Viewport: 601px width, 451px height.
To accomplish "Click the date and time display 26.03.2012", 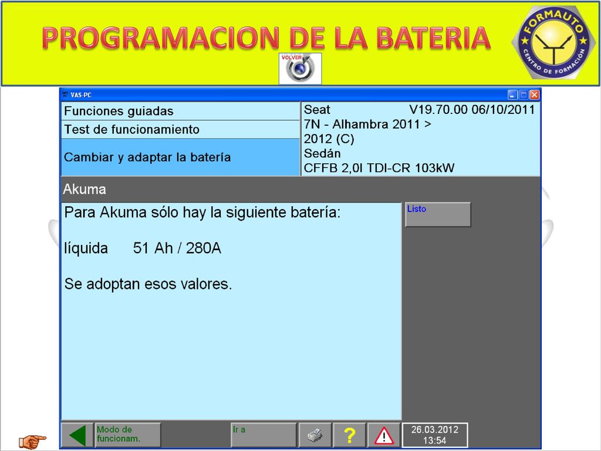I will pos(435,435).
